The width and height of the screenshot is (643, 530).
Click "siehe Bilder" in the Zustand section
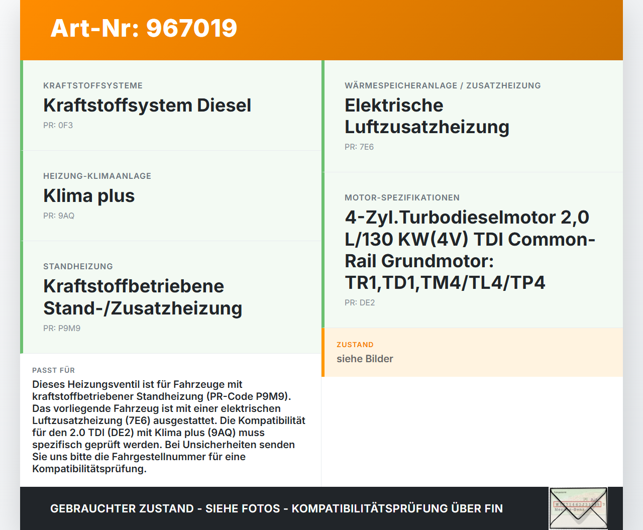click(365, 359)
